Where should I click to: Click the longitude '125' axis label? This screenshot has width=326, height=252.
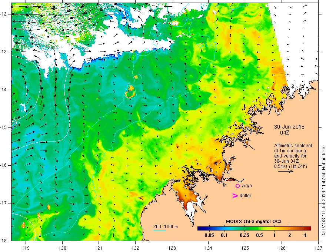245,248
